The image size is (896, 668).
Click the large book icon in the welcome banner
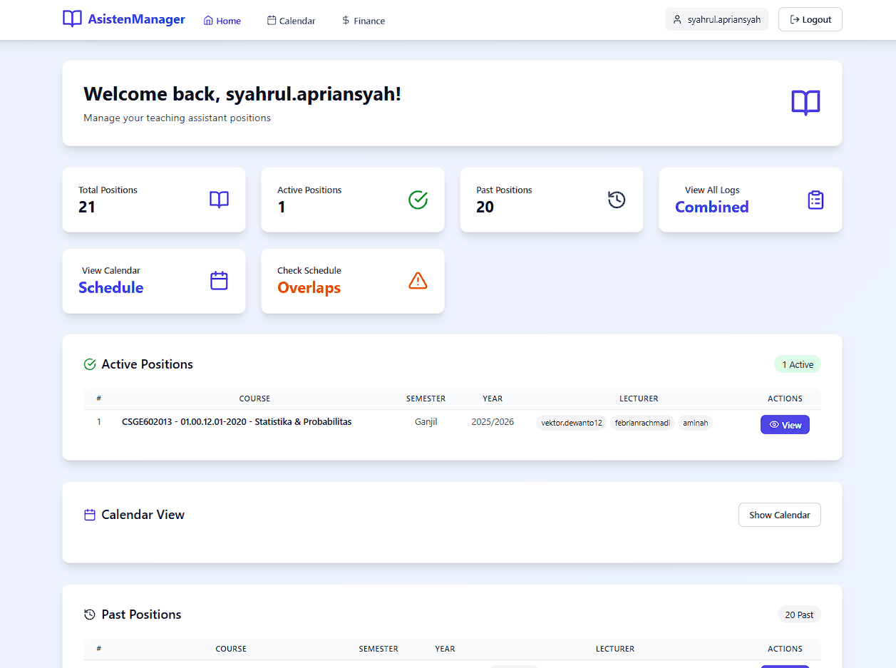(805, 103)
